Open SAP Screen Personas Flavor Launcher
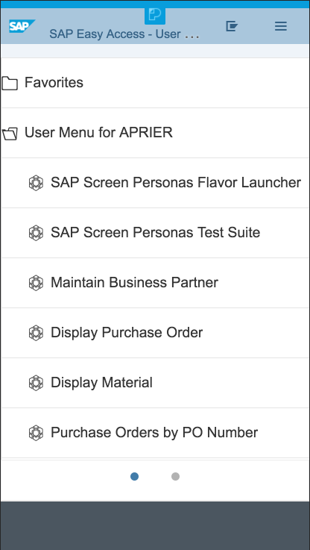The width and height of the screenshot is (310, 550). 176,182
